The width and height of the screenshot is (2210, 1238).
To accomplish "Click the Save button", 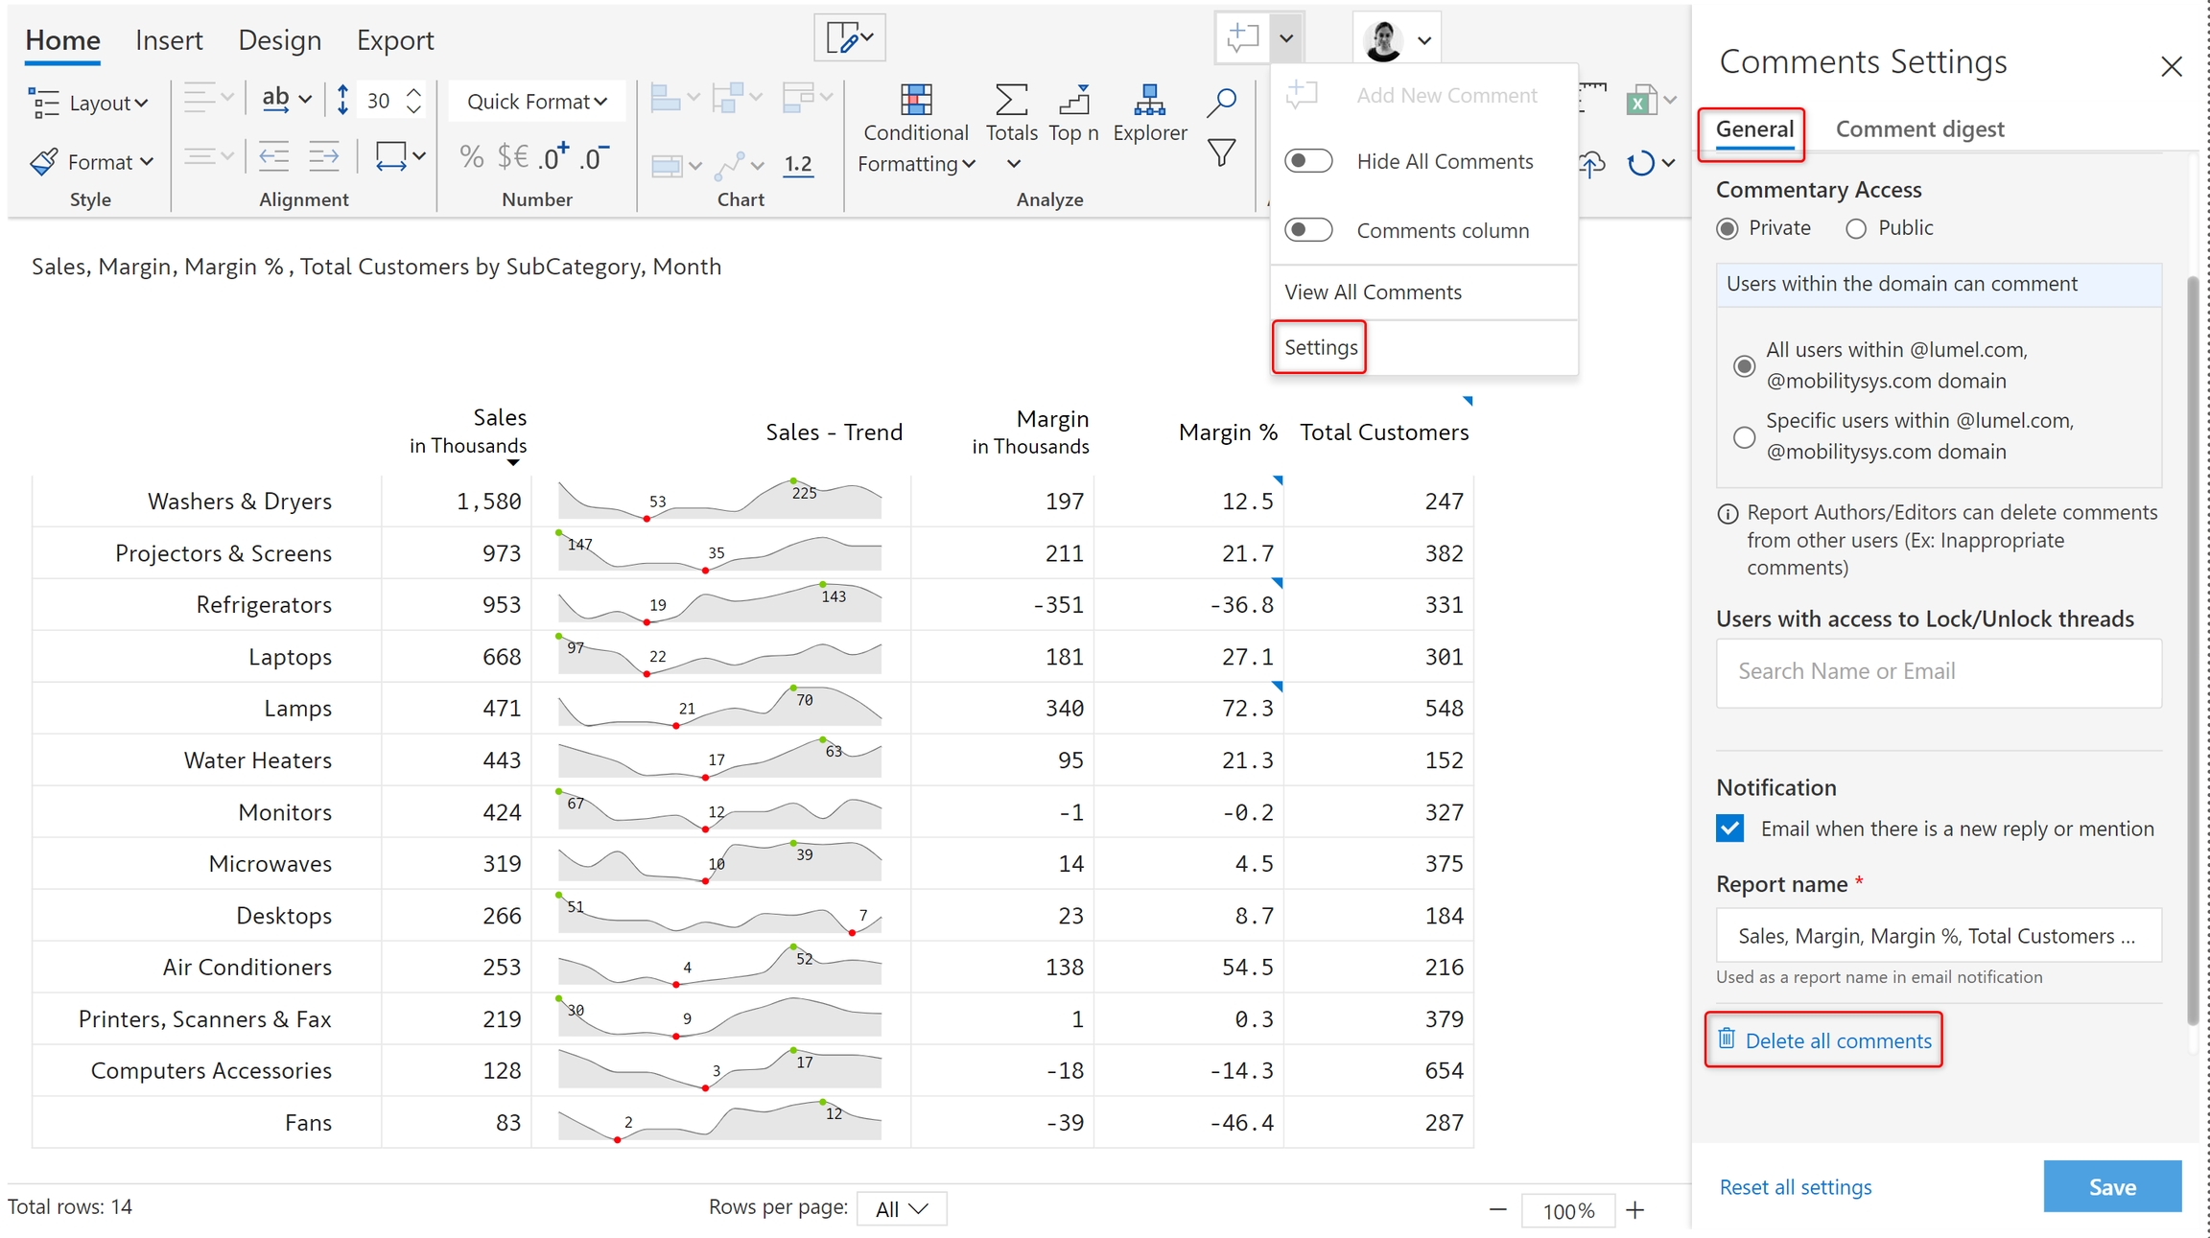I will [2111, 1186].
